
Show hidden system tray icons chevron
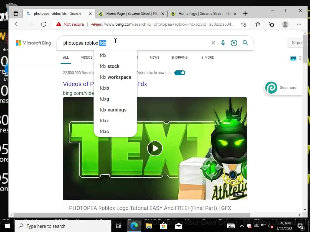242,226
